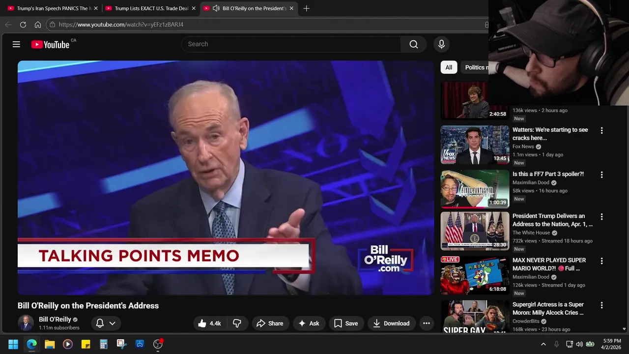This screenshot has height=354, width=629.
Task: Open Sticky Notes from taskbar
Action: pos(86,344)
